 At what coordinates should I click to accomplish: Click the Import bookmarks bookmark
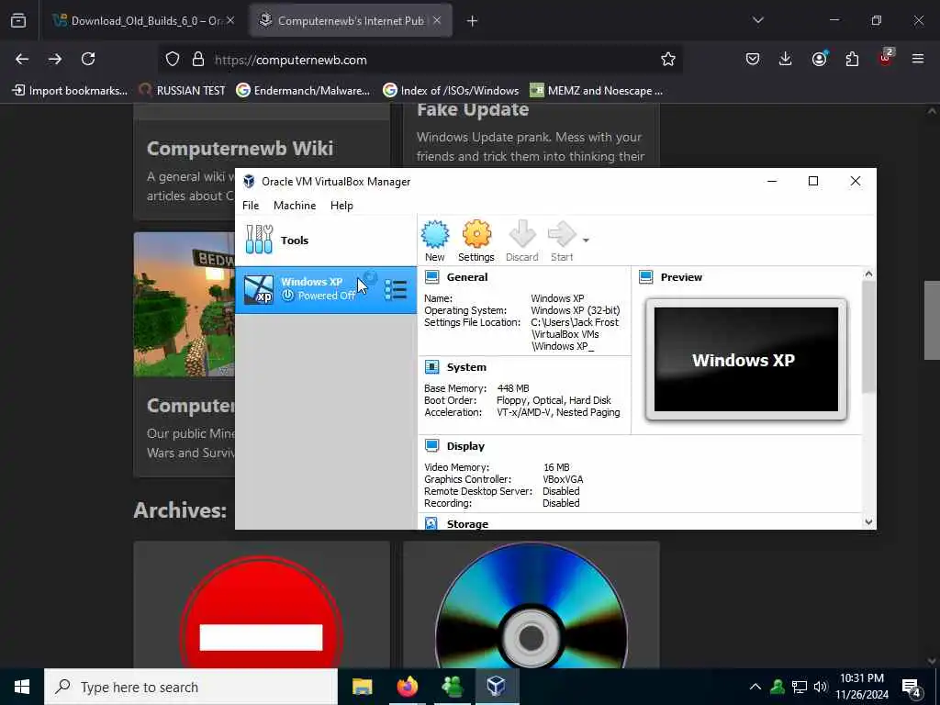70,91
